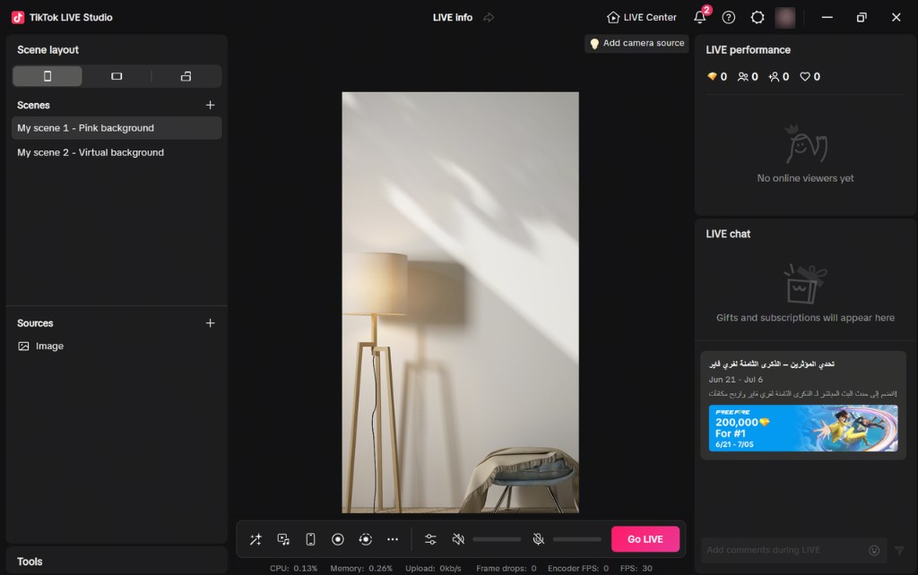Screen dimensions: 918x575
Task: Unmute the microphone toggle
Action: [539, 538]
